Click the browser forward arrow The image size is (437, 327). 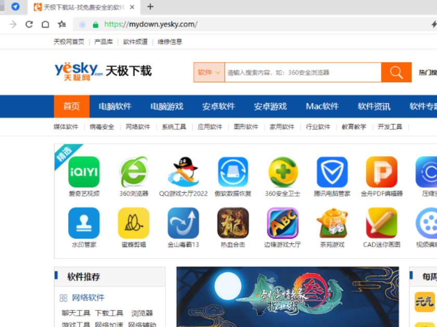(13, 24)
